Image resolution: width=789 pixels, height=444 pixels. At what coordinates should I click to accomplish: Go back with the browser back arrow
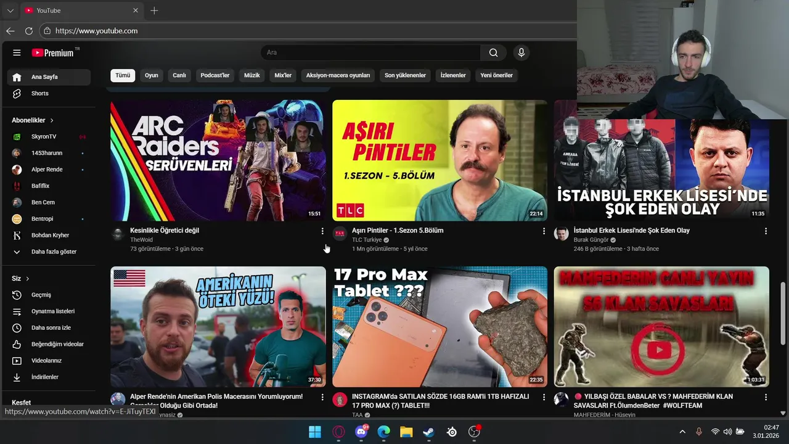pyautogui.click(x=10, y=31)
